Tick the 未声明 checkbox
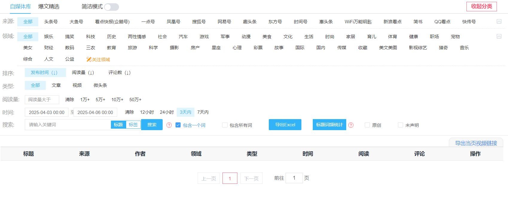 point(400,125)
